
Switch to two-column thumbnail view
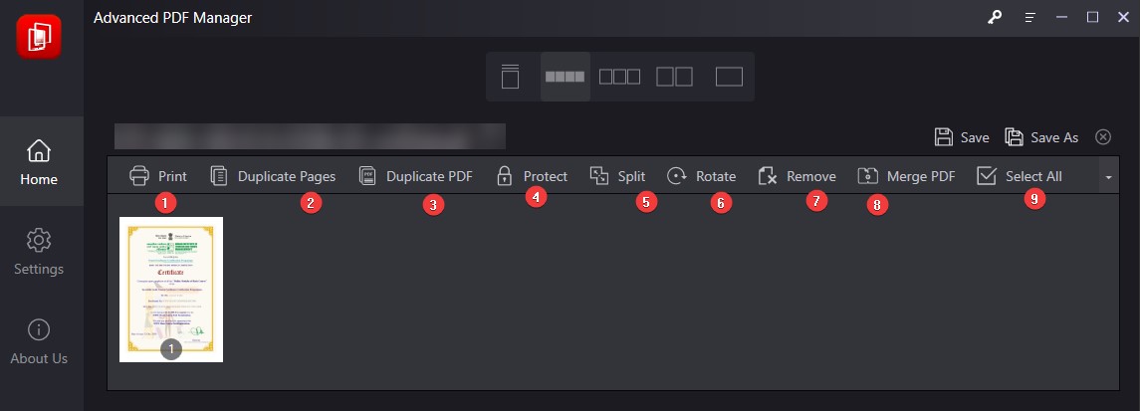pos(674,77)
